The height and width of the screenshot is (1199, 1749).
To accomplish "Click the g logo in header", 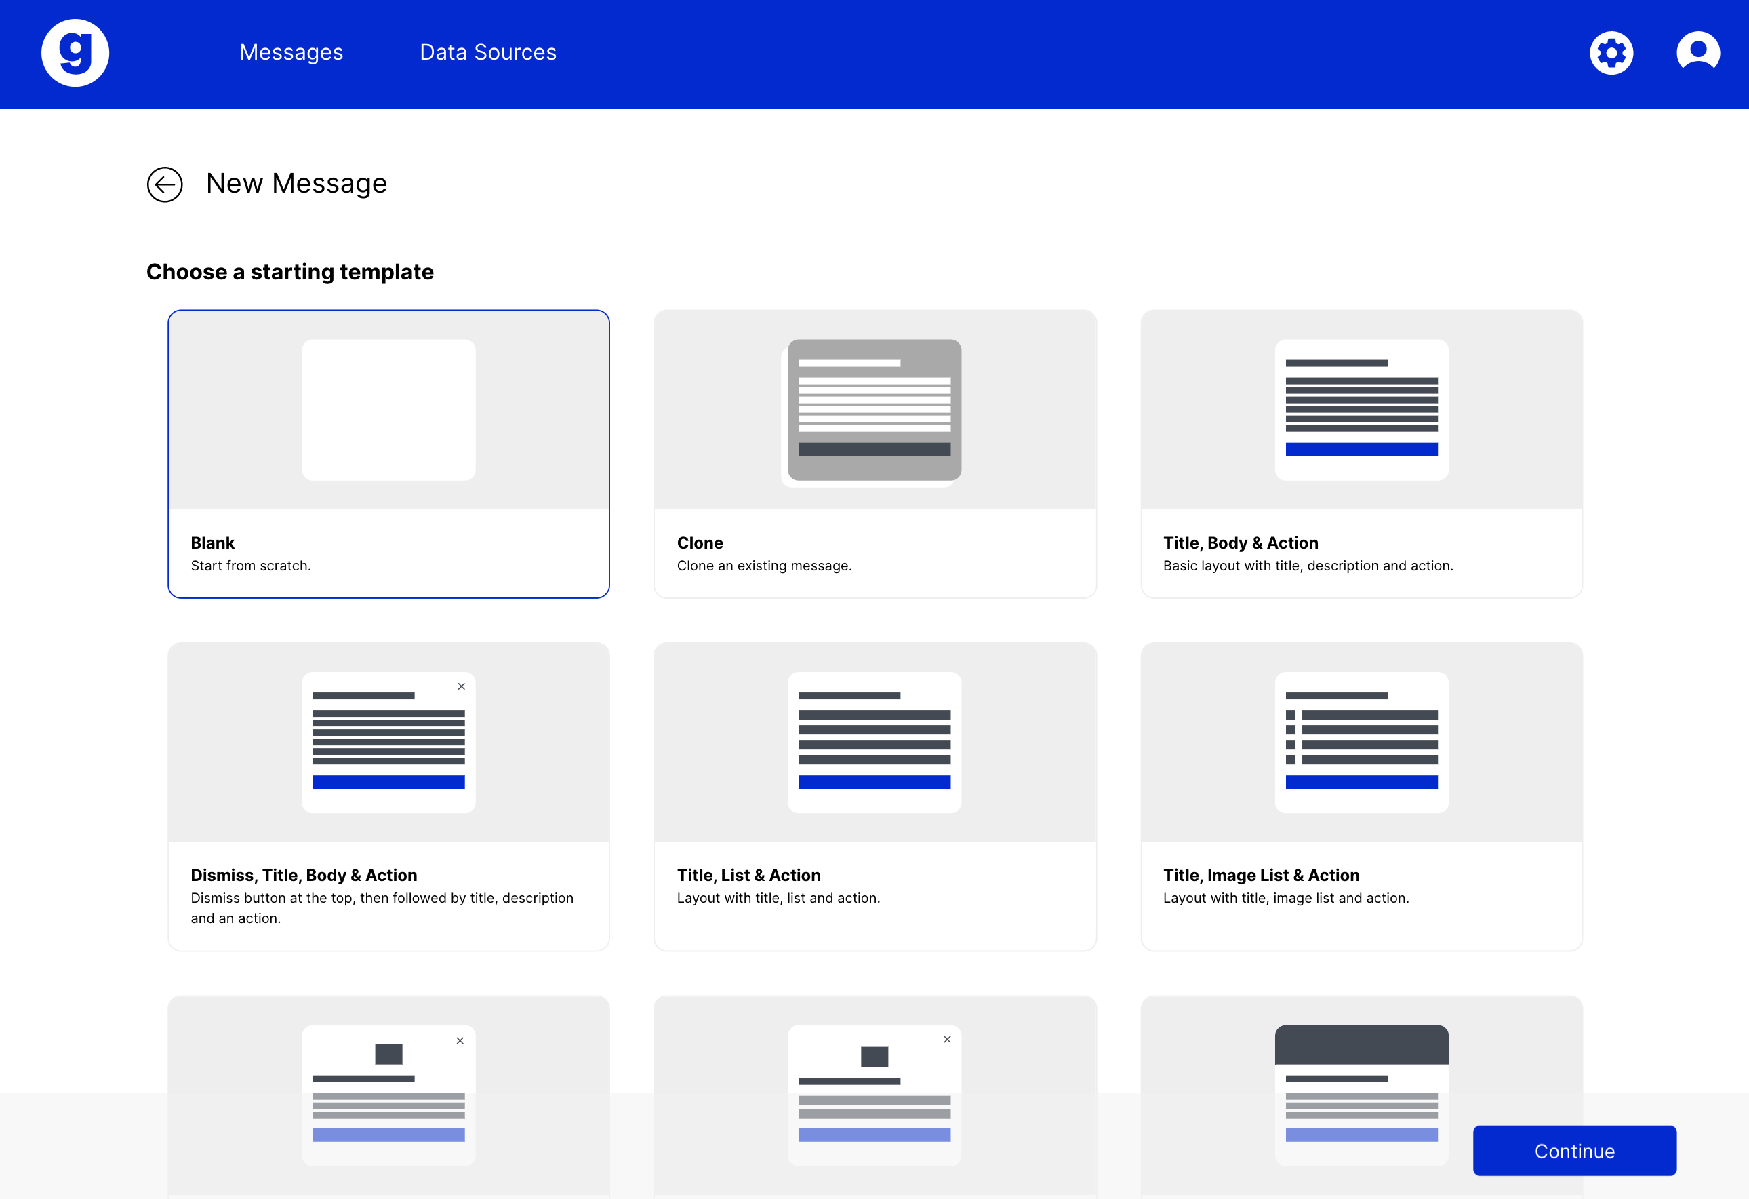I will tap(75, 53).
